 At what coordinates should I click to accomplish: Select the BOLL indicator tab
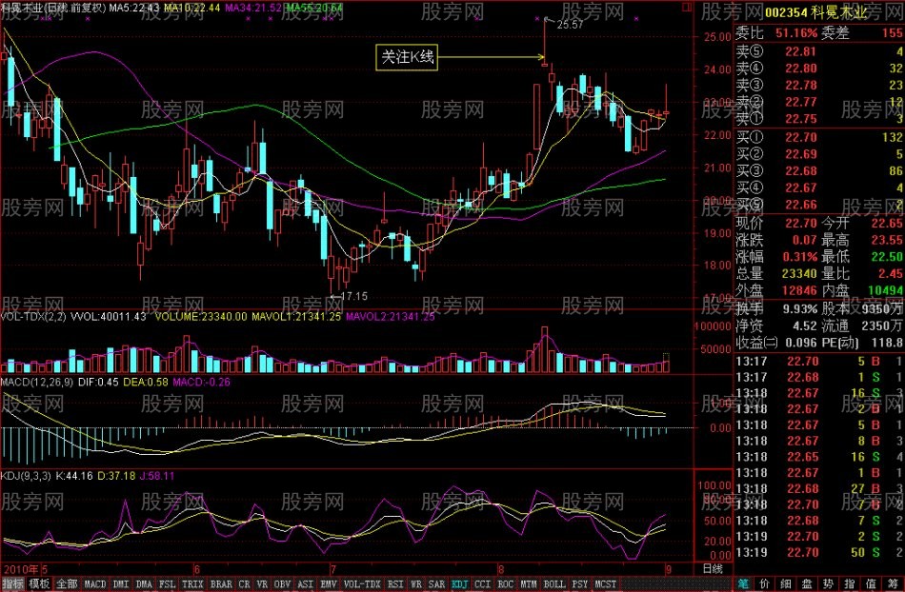(554, 584)
